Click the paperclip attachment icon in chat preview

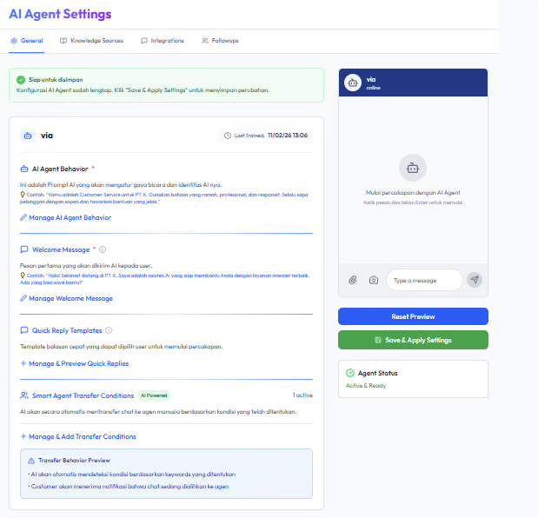coord(353,280)
